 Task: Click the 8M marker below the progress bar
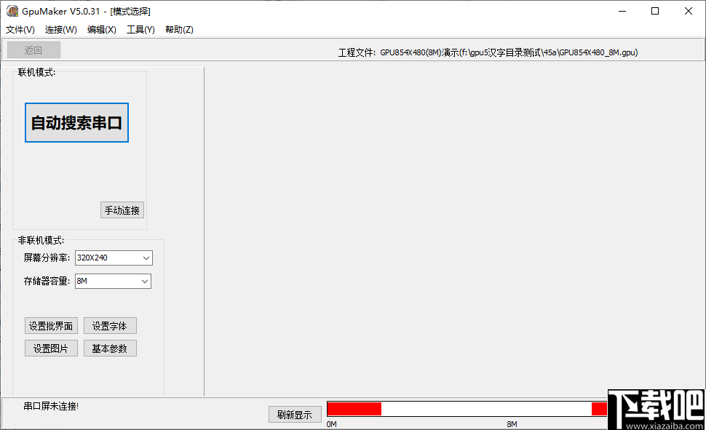pos(512,423)
